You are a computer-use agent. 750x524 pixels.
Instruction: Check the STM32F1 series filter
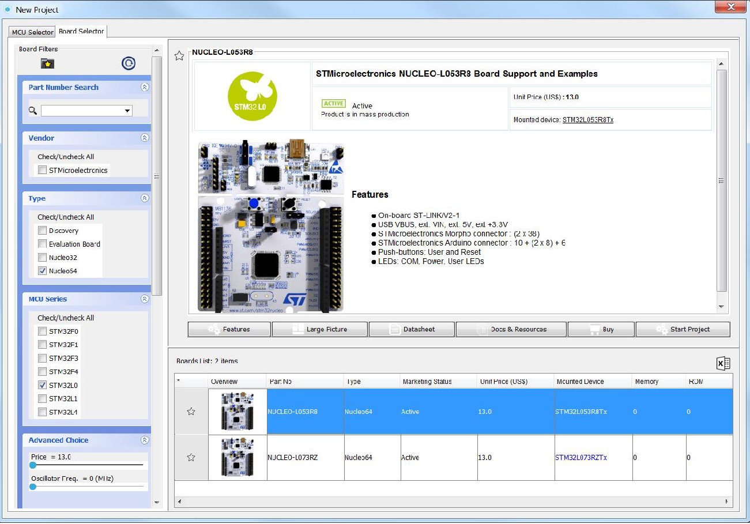pos(42,345)
